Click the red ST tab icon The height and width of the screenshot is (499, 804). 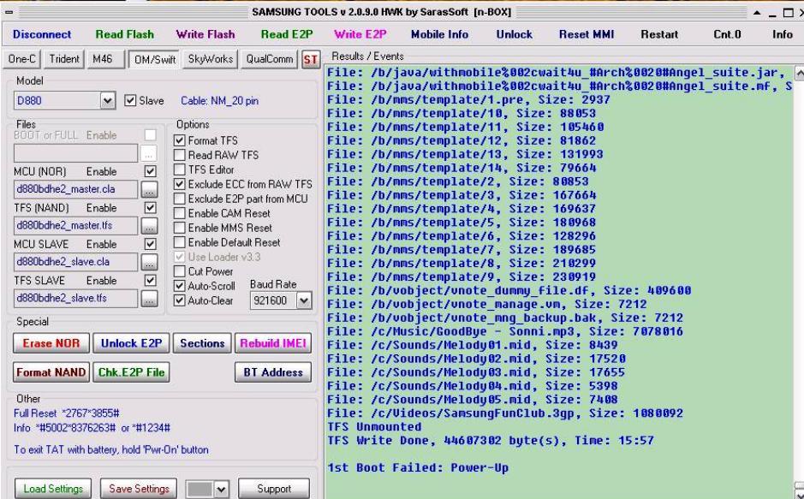(310, 59)
